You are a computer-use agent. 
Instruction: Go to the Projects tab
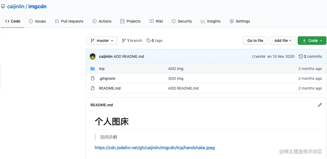click(130, 21)
